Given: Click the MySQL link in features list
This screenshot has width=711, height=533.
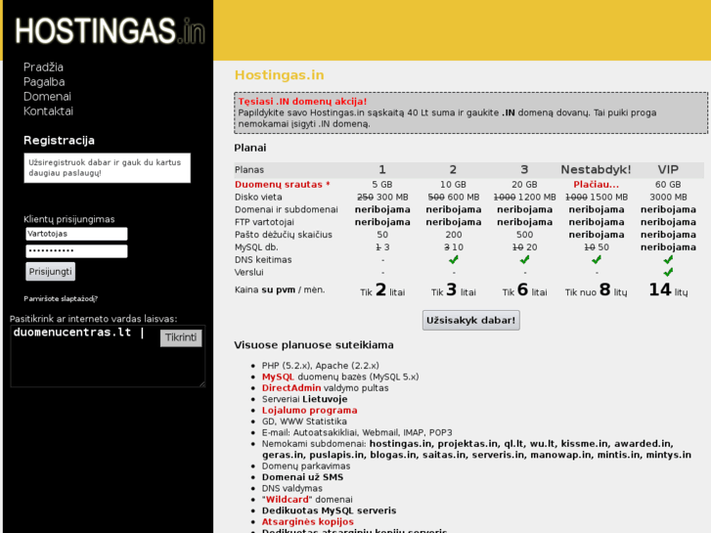Looking at the screenshot, I should [x=278, y=377].
